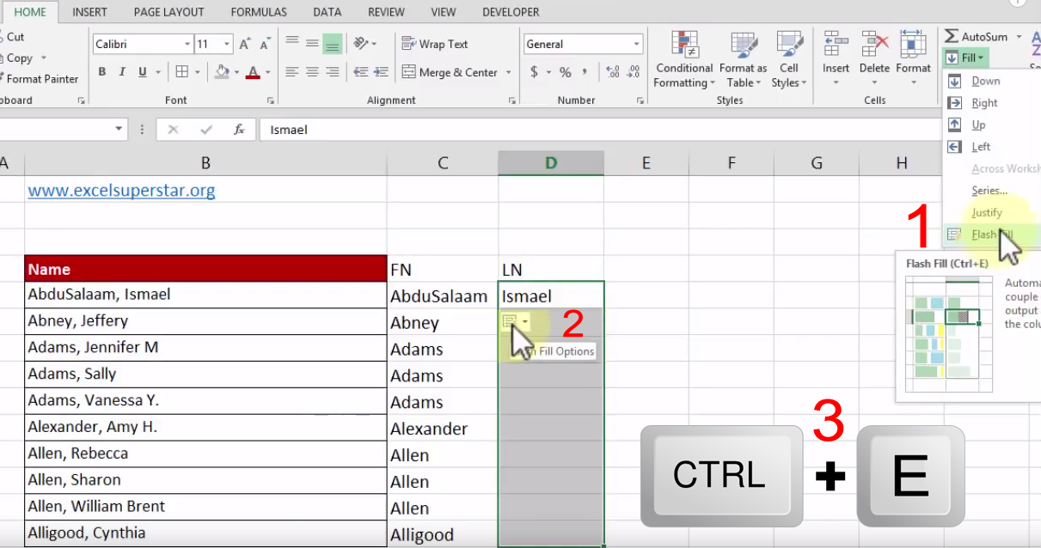Choose Right in the Fill menu
Viewport: 1041px width, 548px height.
point(985,103)
